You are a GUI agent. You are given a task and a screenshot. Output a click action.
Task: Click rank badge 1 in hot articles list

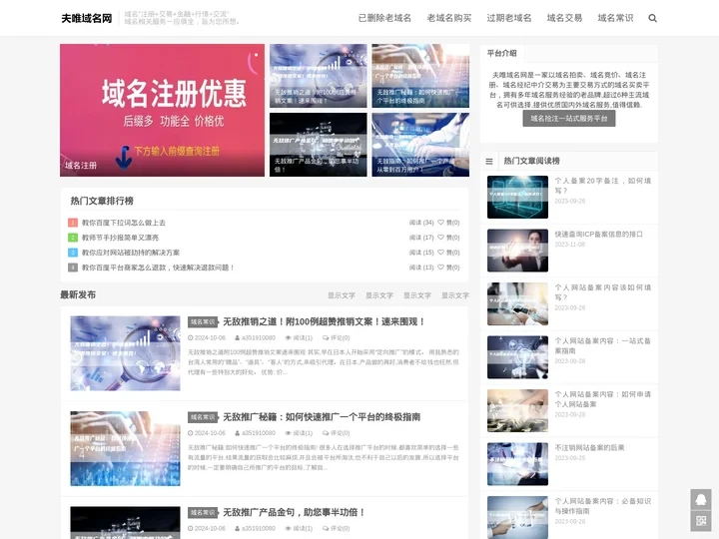click(x=73, y=223)
